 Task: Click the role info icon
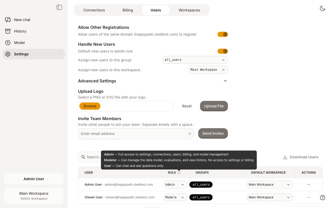point(179,173)
